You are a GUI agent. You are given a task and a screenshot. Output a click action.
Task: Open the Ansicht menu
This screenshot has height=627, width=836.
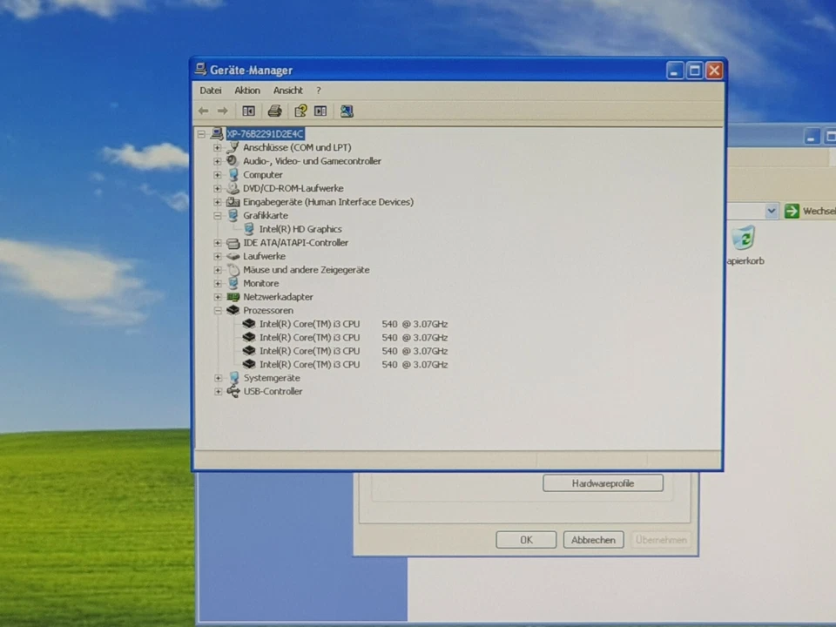[288, 91]
